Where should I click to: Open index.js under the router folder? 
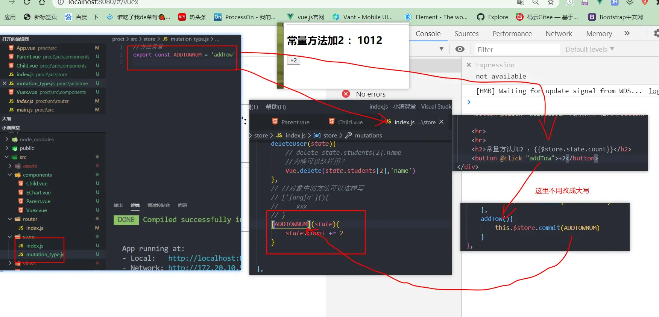click(35, 228)
